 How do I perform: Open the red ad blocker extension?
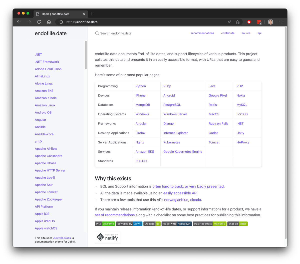249,22
